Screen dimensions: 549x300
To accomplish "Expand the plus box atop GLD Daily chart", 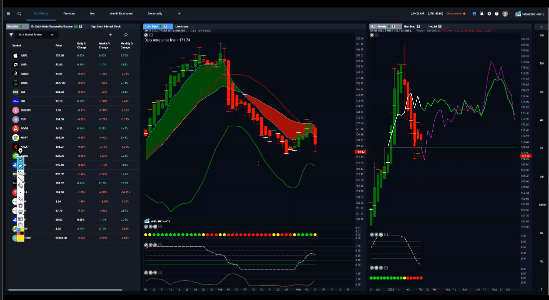I will [151, 35].
